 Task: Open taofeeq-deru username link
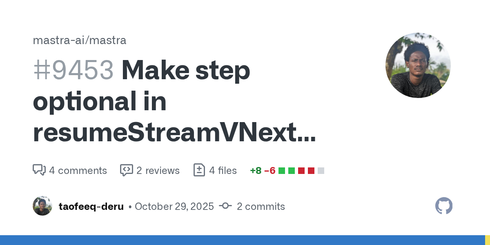pyautogui.click(x=91, y=206)
